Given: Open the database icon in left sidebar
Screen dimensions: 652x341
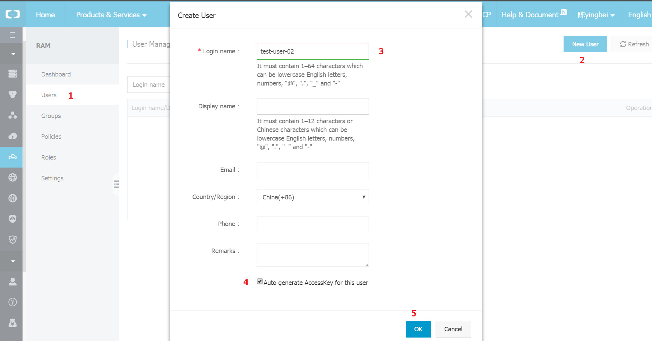Looking at the screenshot, I should pos(12,94).
